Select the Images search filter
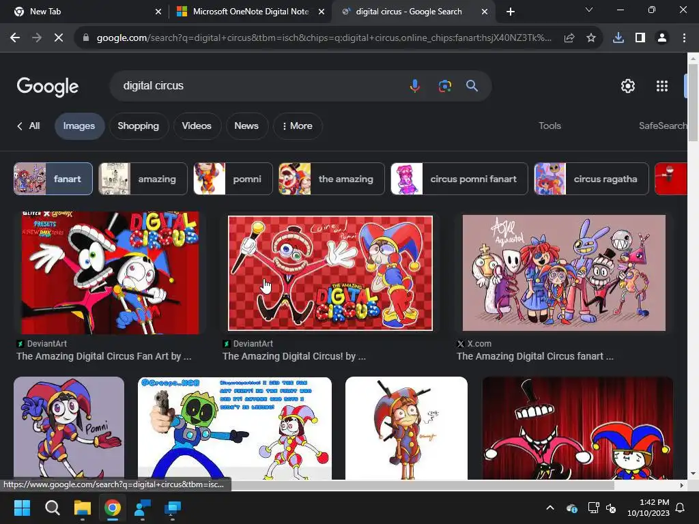 pyautogui.click(x=79, y=126)
